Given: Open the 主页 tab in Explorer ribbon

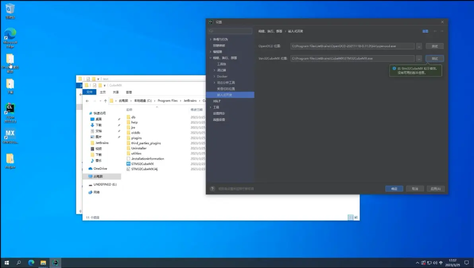Looking at the screenshot, I should [x=103, y=92].
